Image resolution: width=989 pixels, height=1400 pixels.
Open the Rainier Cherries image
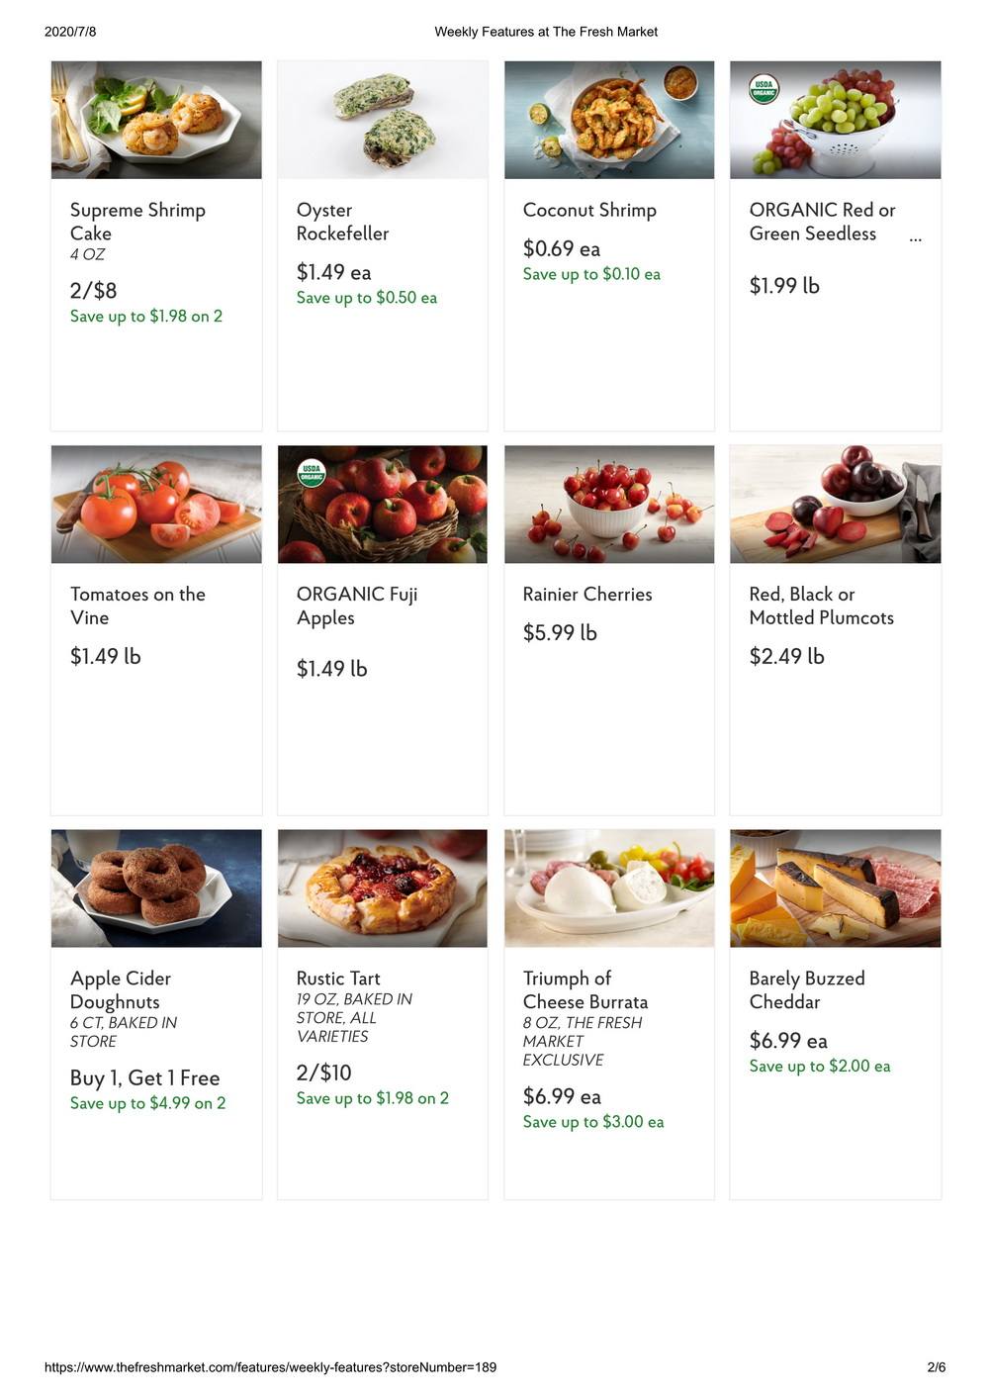pos(609,504)
